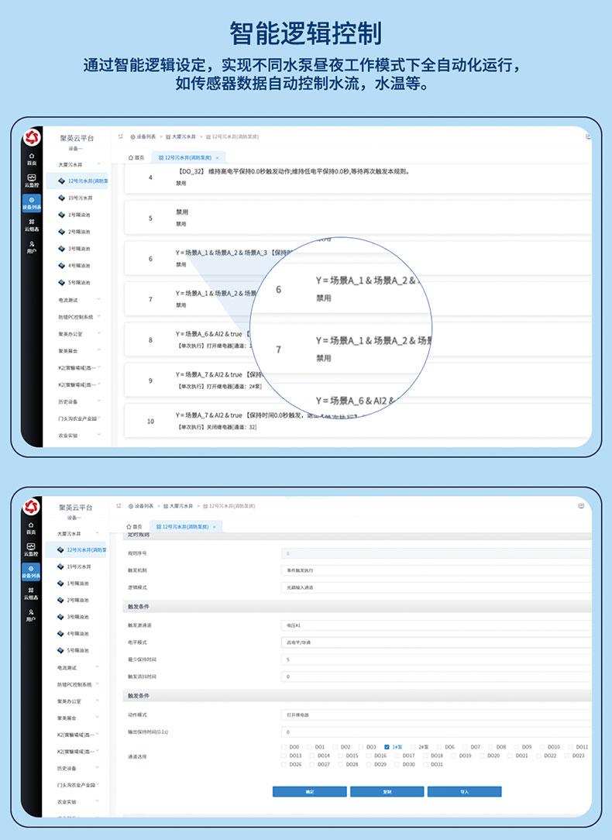Screen dimensions: 612x840
Task: Click the blue 复制 button
Action: (x=387, y=792)
